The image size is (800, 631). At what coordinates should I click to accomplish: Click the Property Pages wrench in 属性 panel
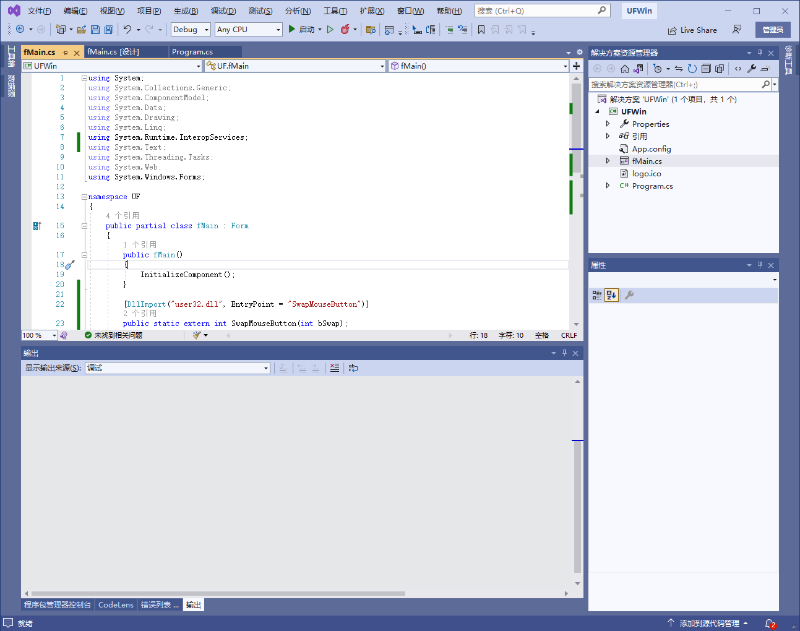pyautogui.click(x=629, y=295)
